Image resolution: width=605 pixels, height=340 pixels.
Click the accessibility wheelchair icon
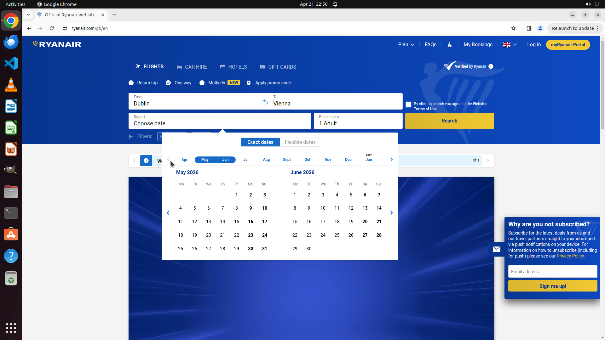(x=450, y=45)
